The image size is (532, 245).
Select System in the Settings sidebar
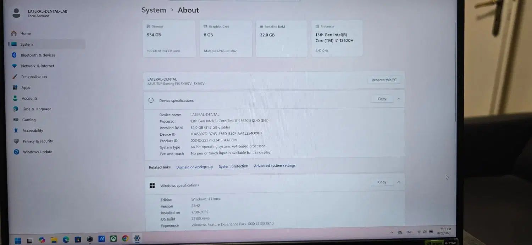tap(47, 44)
